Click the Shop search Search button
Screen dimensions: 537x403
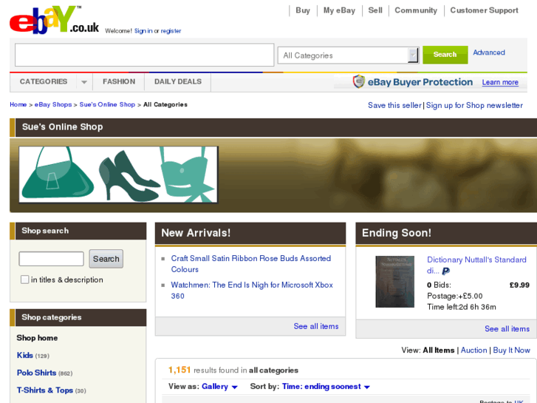click(106, 259)
